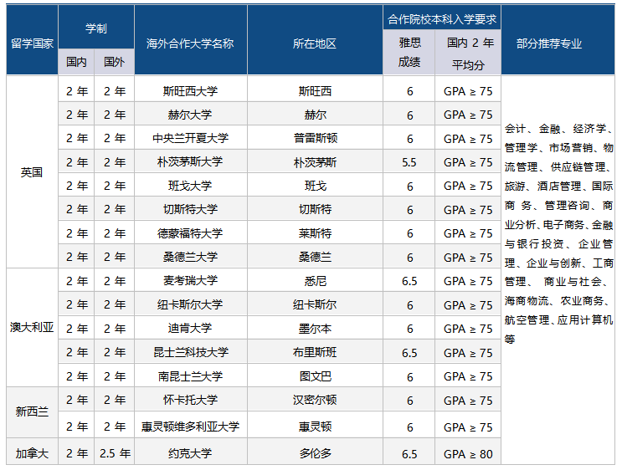The height and width of the screenshot is (470, 622).
Task: Click the 班戈 location cell
Action: 315,186
